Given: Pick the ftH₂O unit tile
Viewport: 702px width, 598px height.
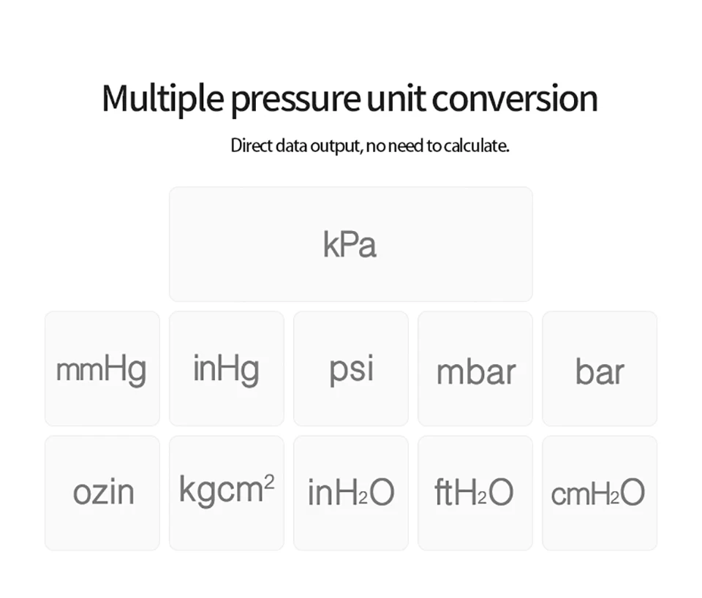Looking at the screenshot, I should [x=475, y=493].
